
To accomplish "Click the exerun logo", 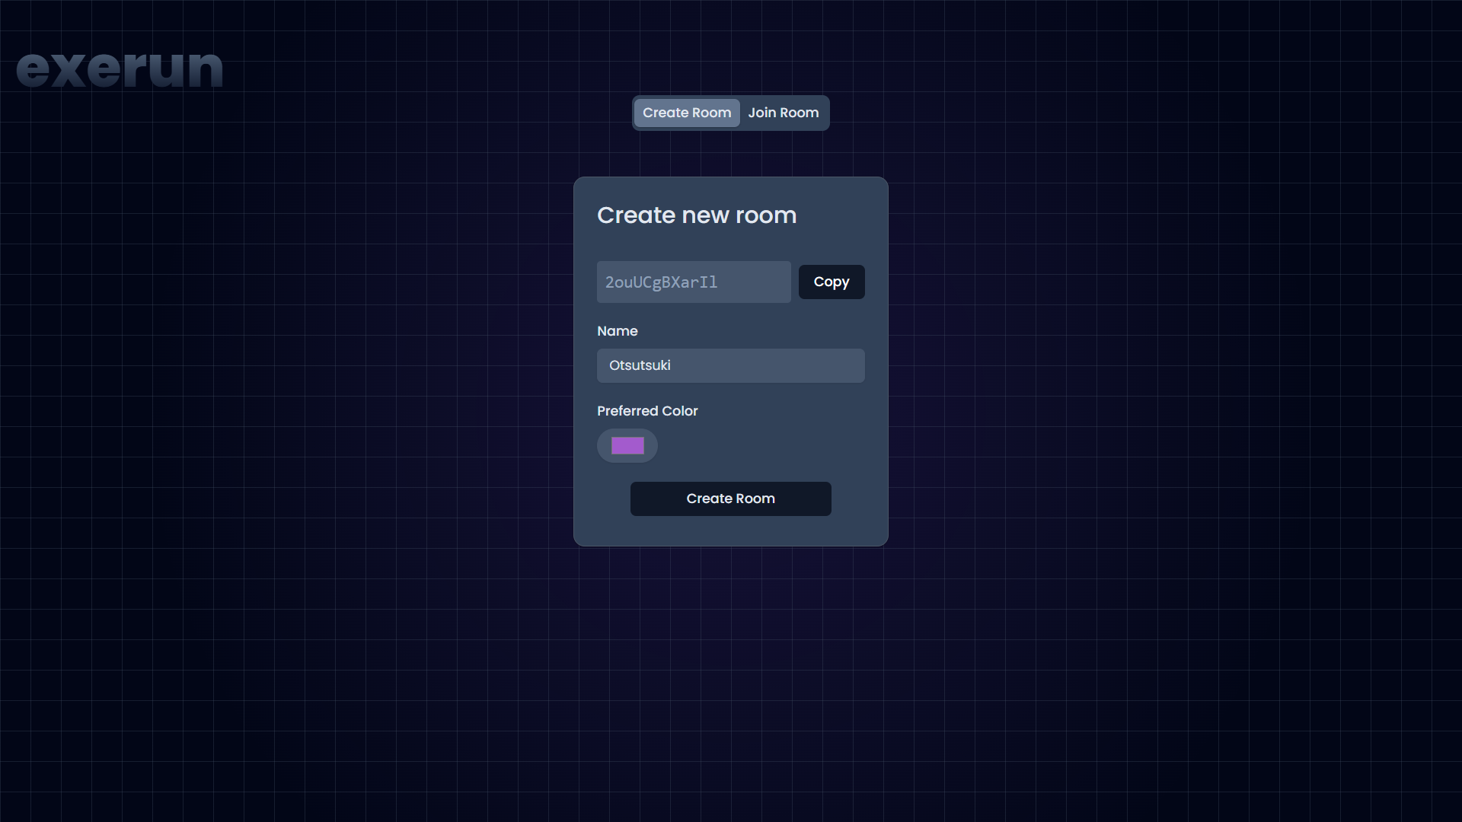I will 120,69.
